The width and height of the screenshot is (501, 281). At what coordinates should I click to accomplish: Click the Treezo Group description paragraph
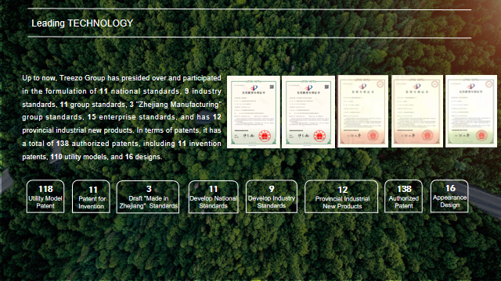[121, 117]
